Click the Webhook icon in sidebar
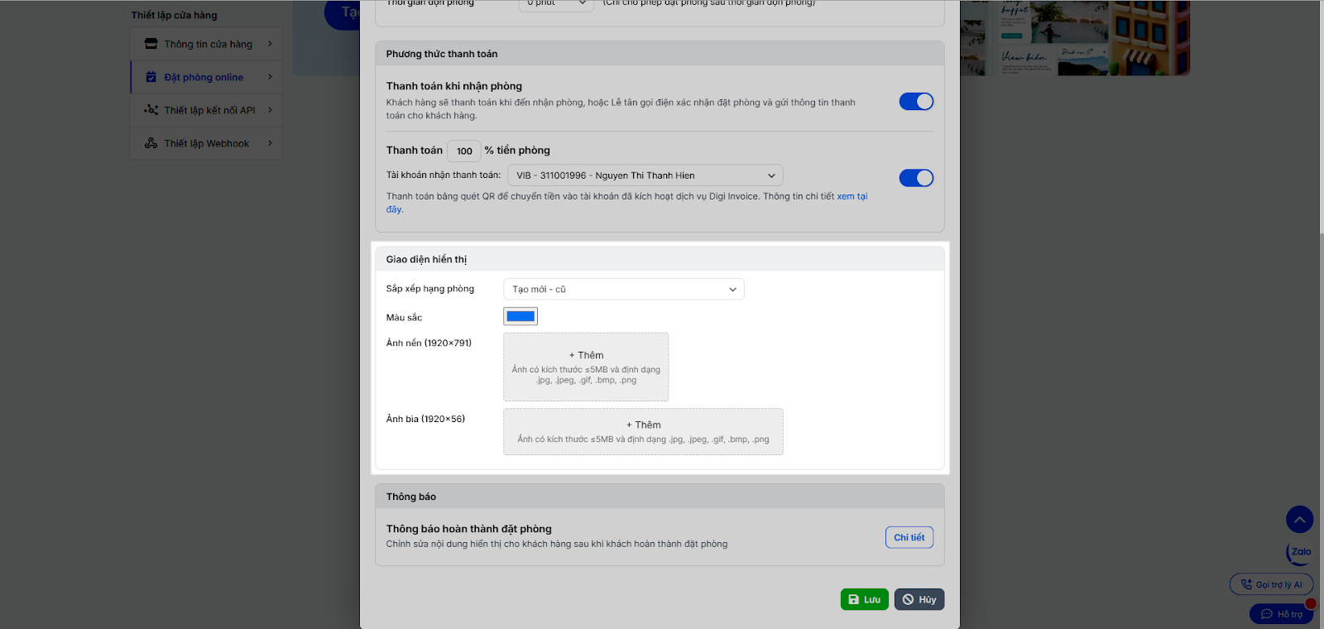 151,143
